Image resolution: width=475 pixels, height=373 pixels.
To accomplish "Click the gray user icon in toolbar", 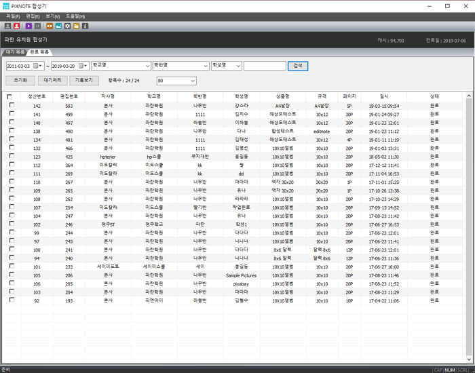I will pos(7,26).
